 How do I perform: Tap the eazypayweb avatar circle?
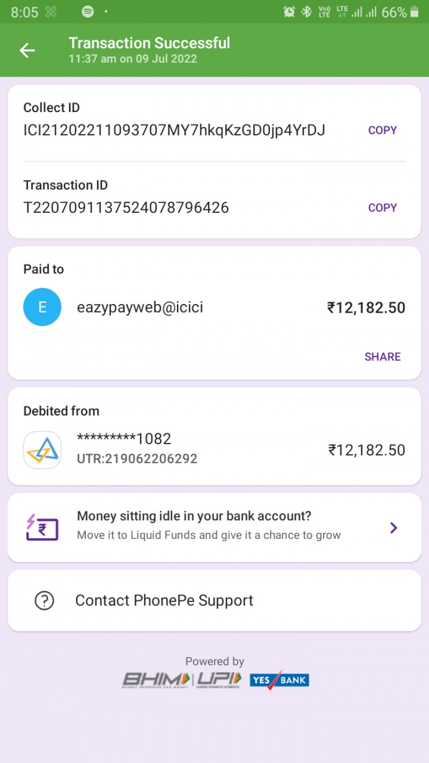pos(42,307)
